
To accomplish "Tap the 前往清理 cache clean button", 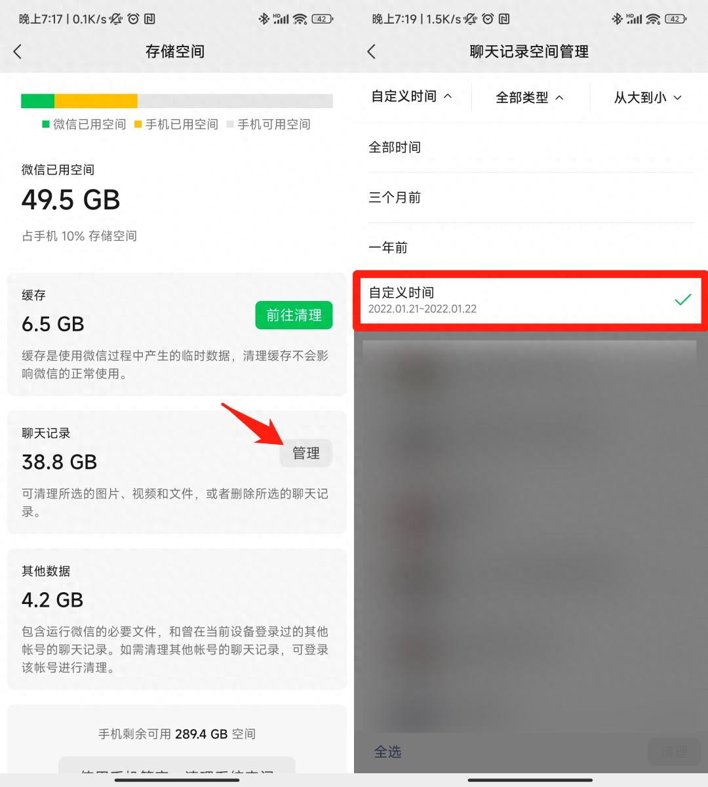I will pos(294,315).
